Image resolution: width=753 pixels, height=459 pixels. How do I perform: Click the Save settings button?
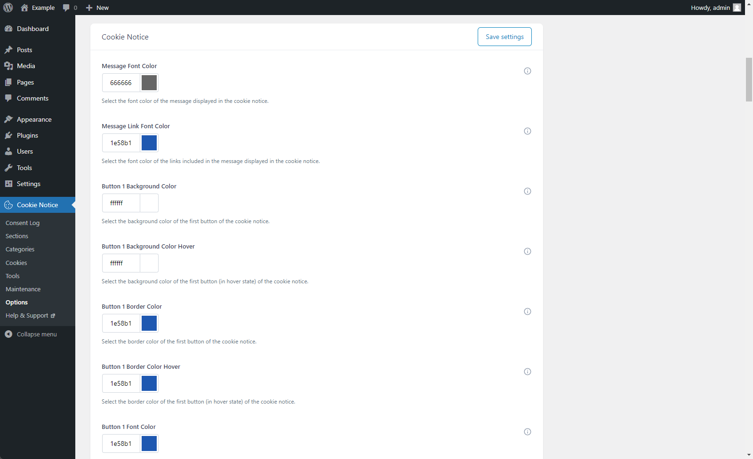click(505, 37)
